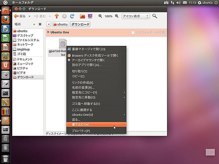219x164 pixels.
Task: Choose 切り取り(T) in context menu
Action: (96, 71)
